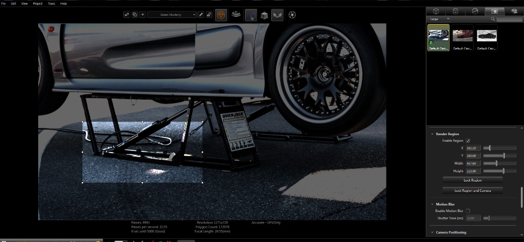Uncheck the Enable Region checkbox

pos(468,141)
